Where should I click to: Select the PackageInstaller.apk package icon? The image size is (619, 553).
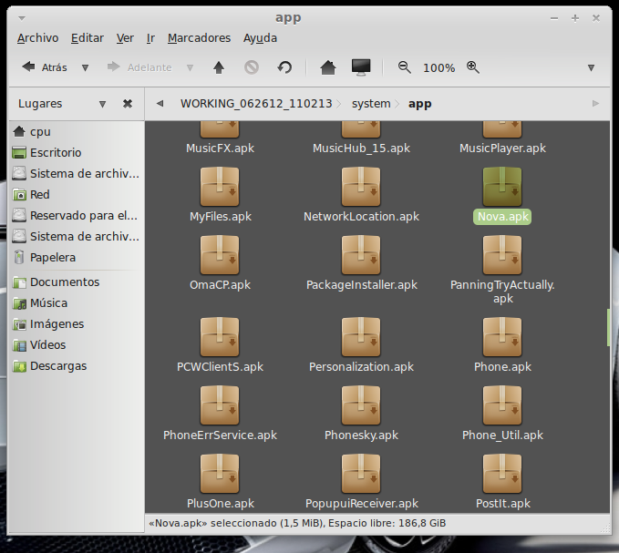coord(361,255)
